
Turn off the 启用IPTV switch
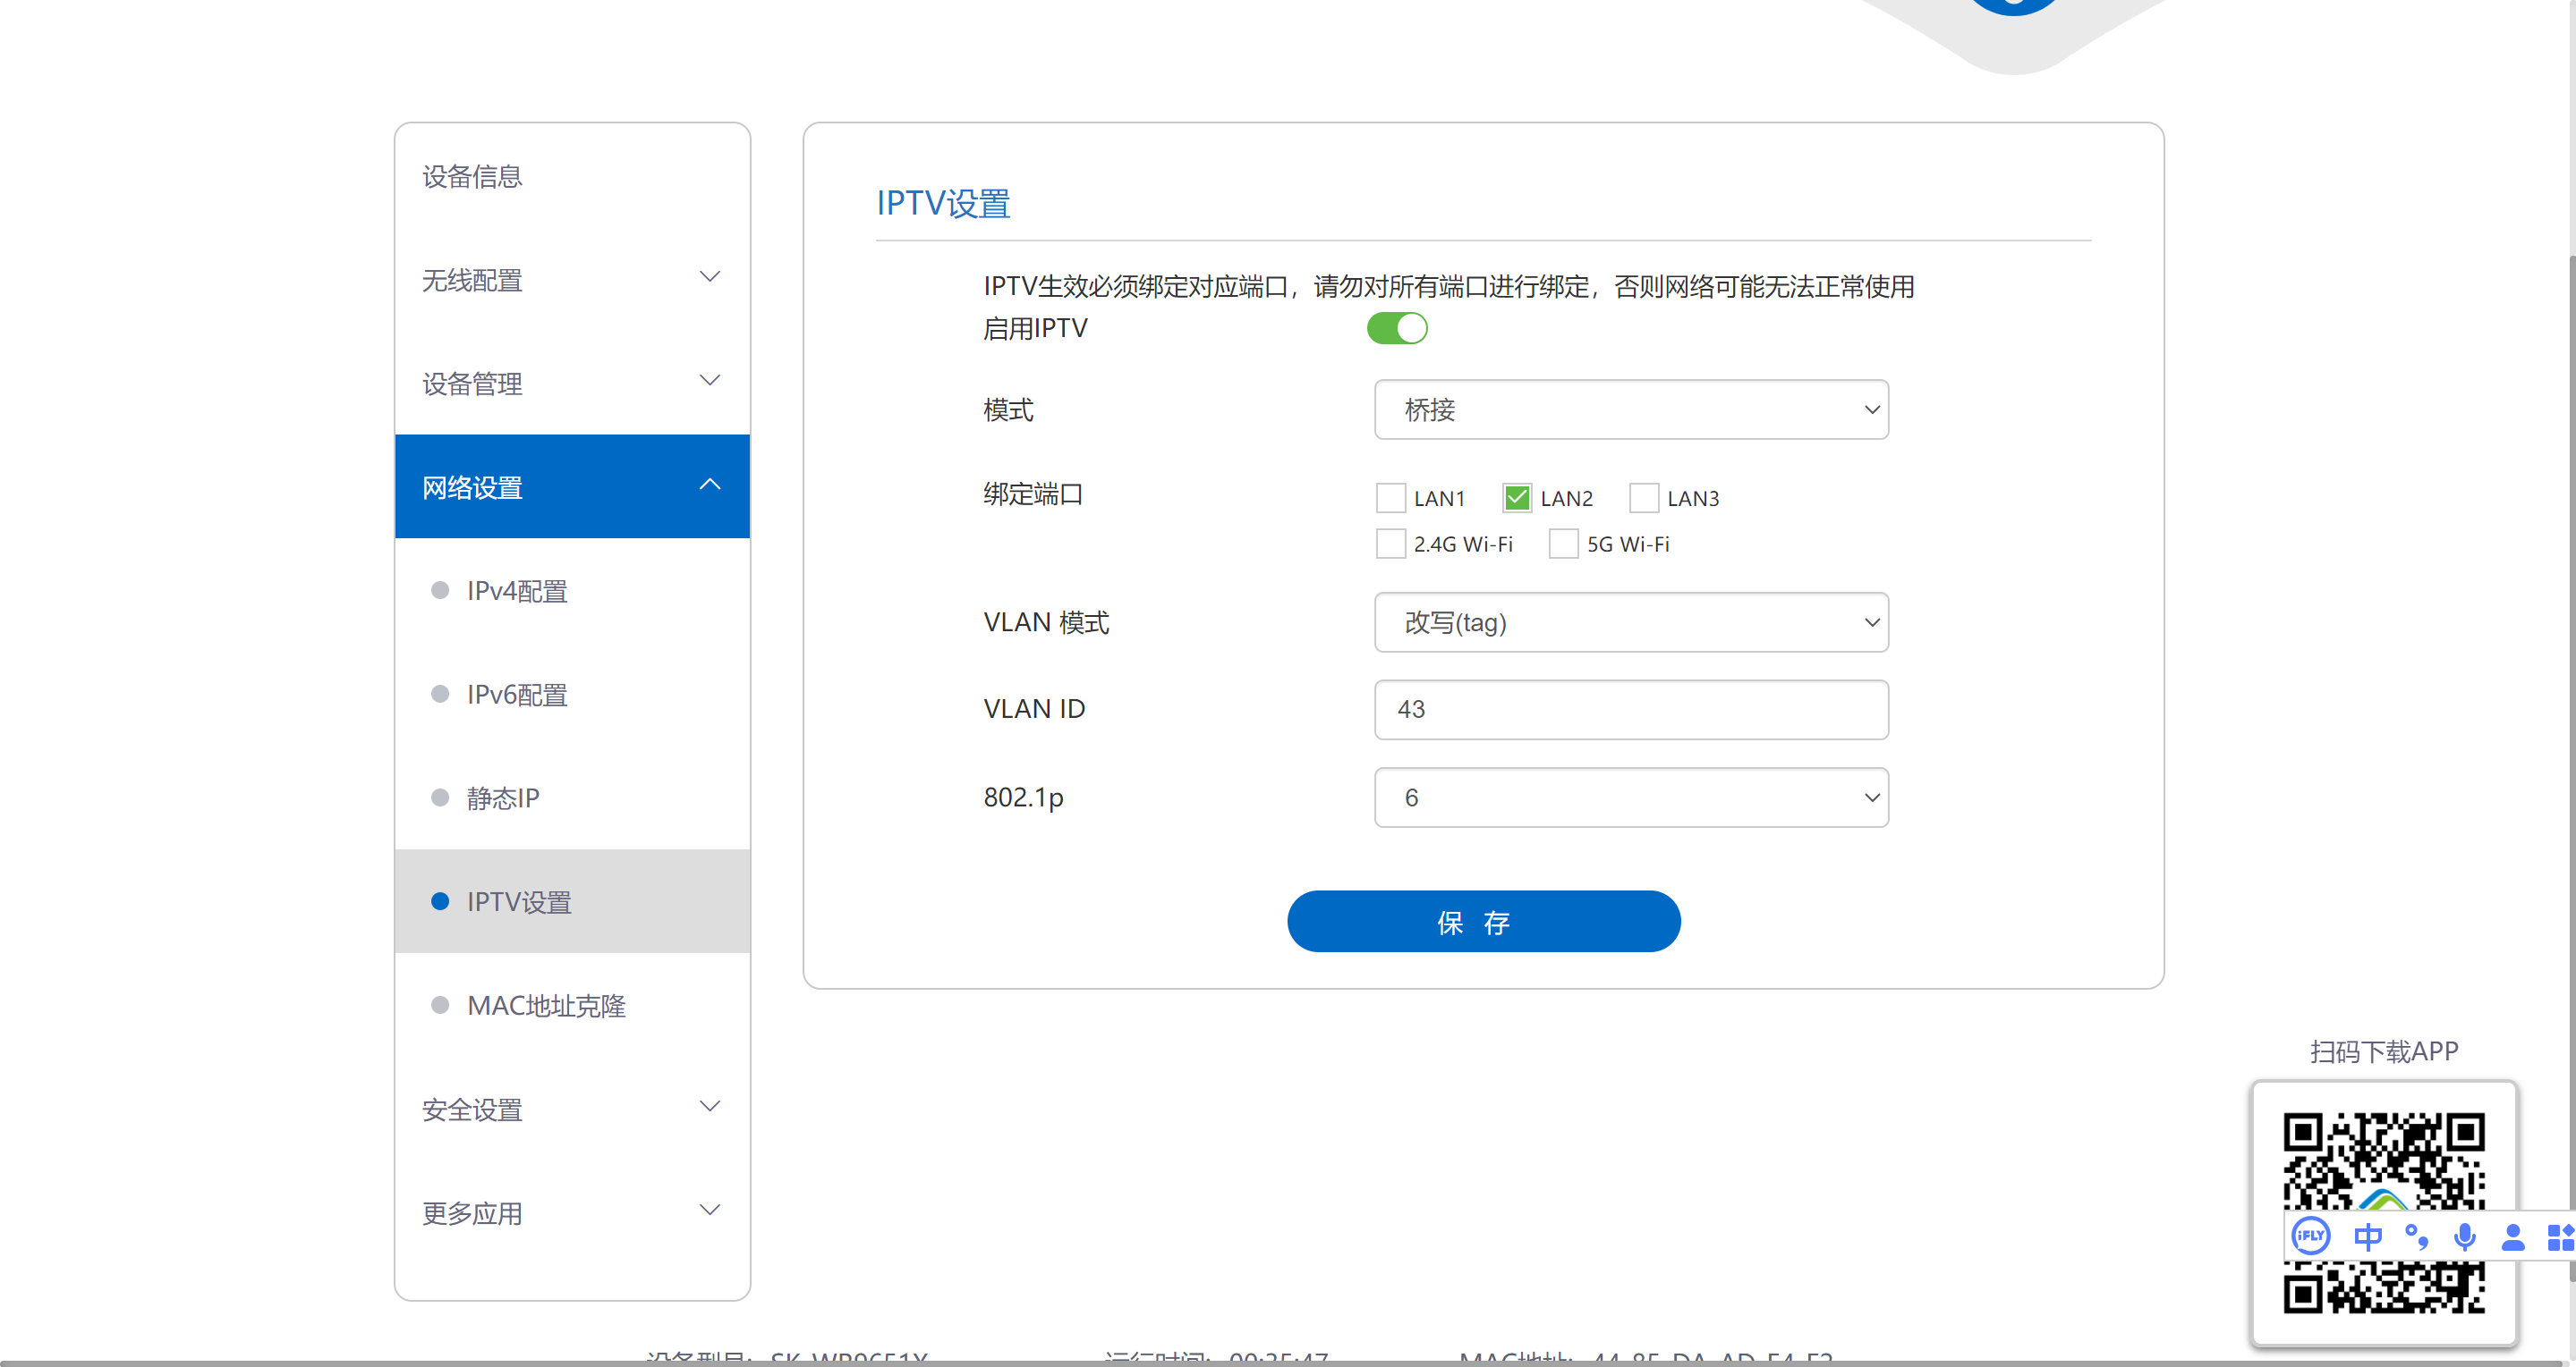point(1397,328)
